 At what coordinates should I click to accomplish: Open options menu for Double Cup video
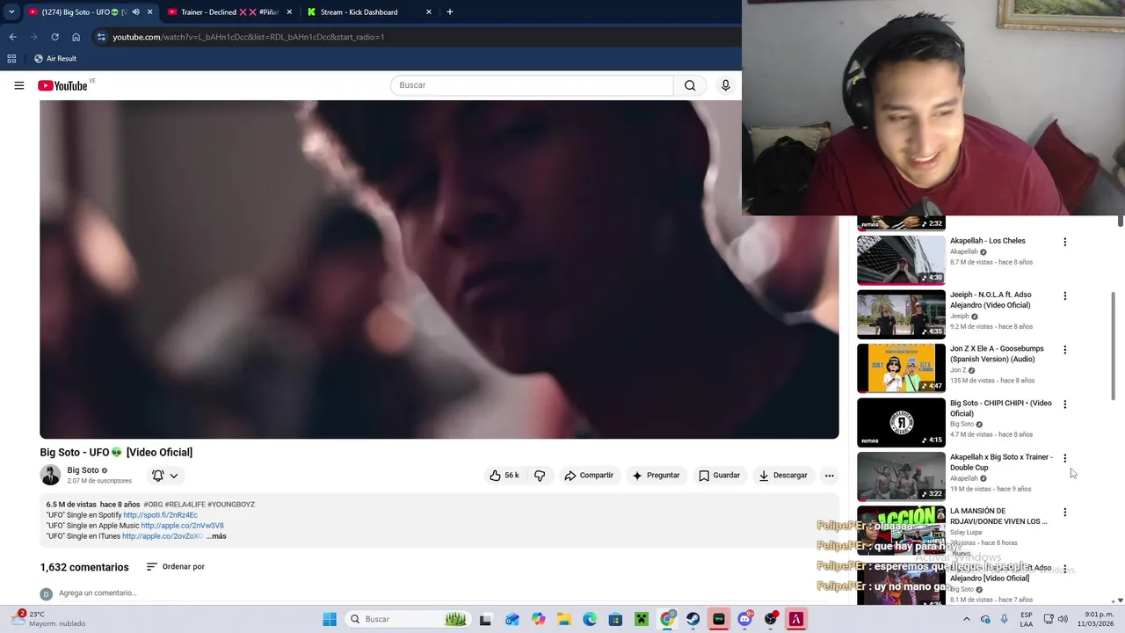point(1064,458)
